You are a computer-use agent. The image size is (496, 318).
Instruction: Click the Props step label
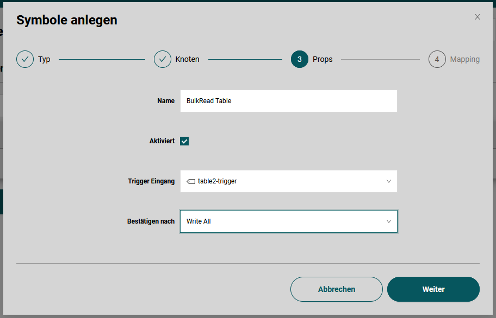pos(323,59)
